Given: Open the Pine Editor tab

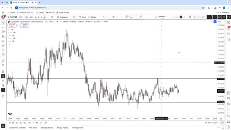Looking at the screenshot, I should (x=33, y=128).
